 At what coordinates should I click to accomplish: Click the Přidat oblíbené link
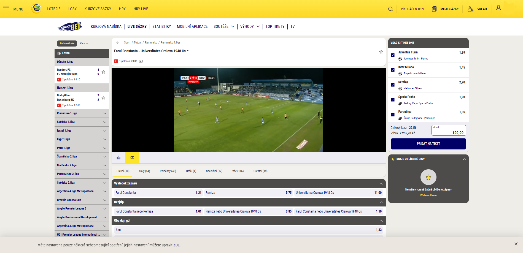(428, 195)
